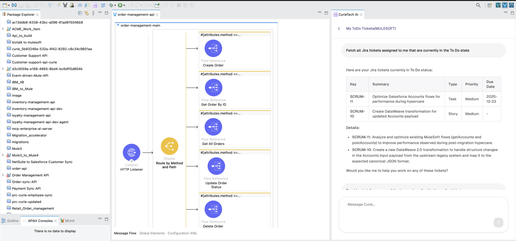Select the HTTP Listener component icon
Viewport: 516px width, 241px height.
coord(132,152)
